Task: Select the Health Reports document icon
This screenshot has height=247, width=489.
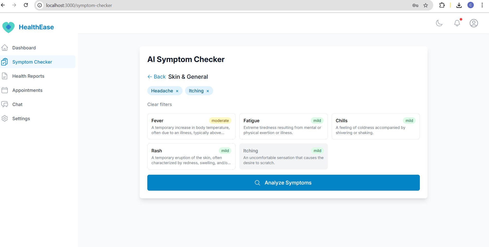Action: click(x=5, y=76)
